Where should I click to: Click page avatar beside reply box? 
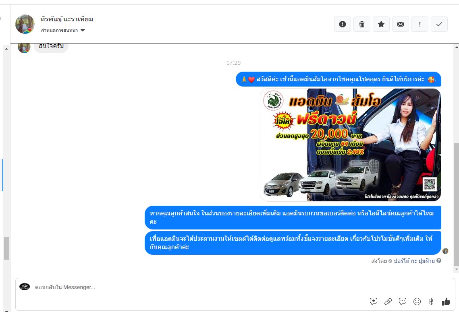(25, 287)
